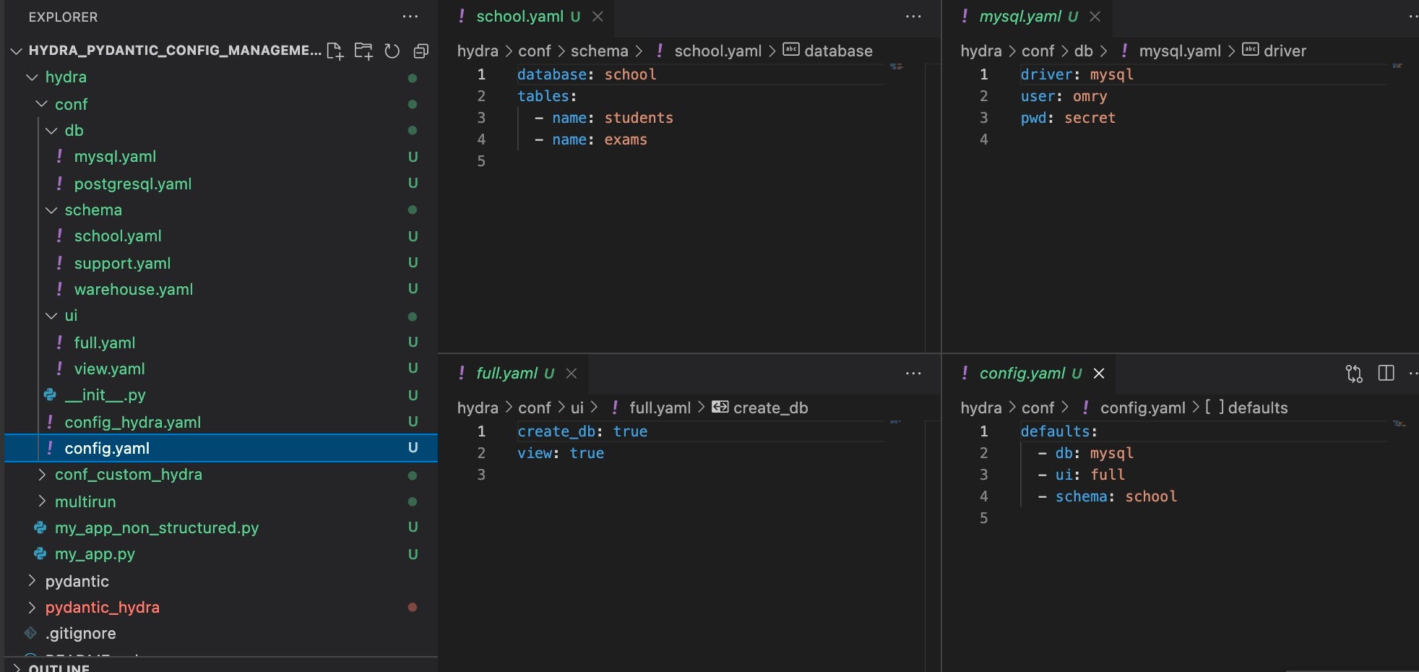Open more actions for full.yaml editor group
The width and height of the screenshot is (1419, 672).
point(913,374)
